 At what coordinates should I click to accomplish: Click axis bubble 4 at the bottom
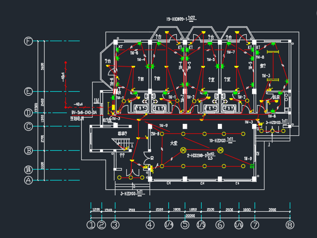[150, 225]
